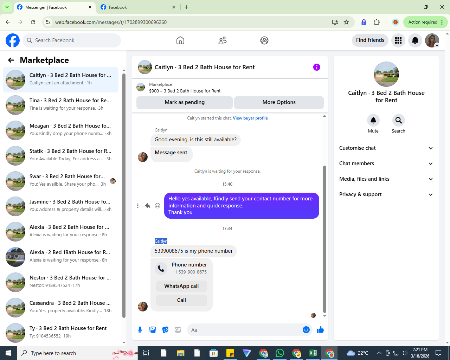
Task: Click the browser address bar URL
Action: pos(111,22)
